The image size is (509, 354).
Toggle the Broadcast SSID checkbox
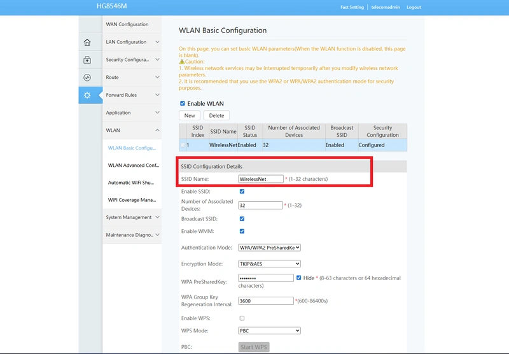[242, 219]
